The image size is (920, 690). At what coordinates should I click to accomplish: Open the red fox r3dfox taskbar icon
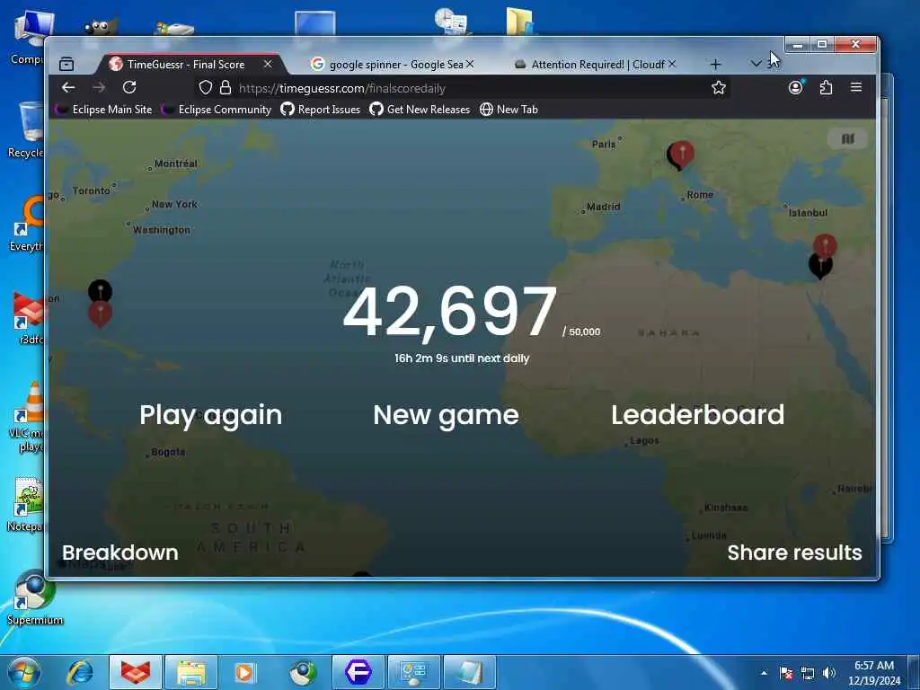[x=135, y=672]
